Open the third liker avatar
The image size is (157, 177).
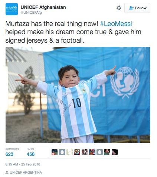tap(70, 152)
